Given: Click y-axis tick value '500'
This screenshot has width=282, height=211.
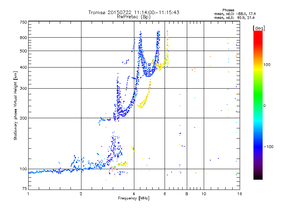Looking at the screenshot, I should click(23, 51).
